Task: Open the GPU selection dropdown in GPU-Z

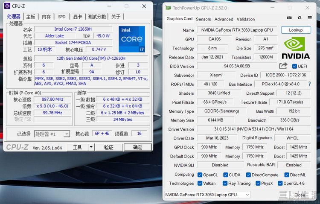Action: (x=207, y=195)
